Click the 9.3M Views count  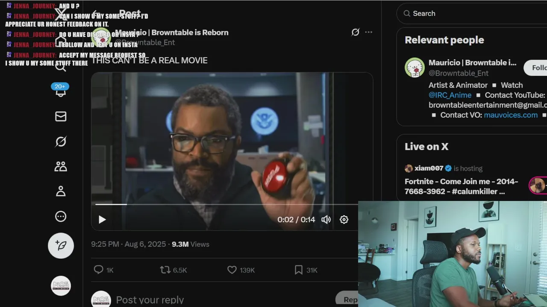tap(191, 244)
